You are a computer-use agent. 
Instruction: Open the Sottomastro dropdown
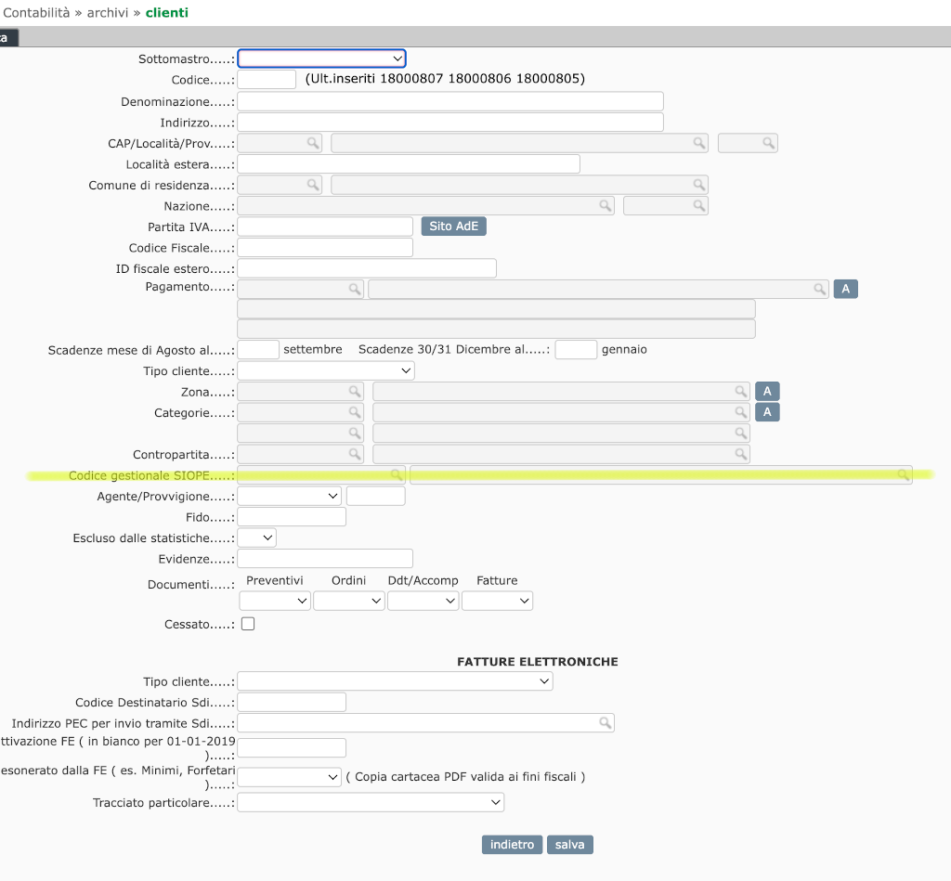321,58
